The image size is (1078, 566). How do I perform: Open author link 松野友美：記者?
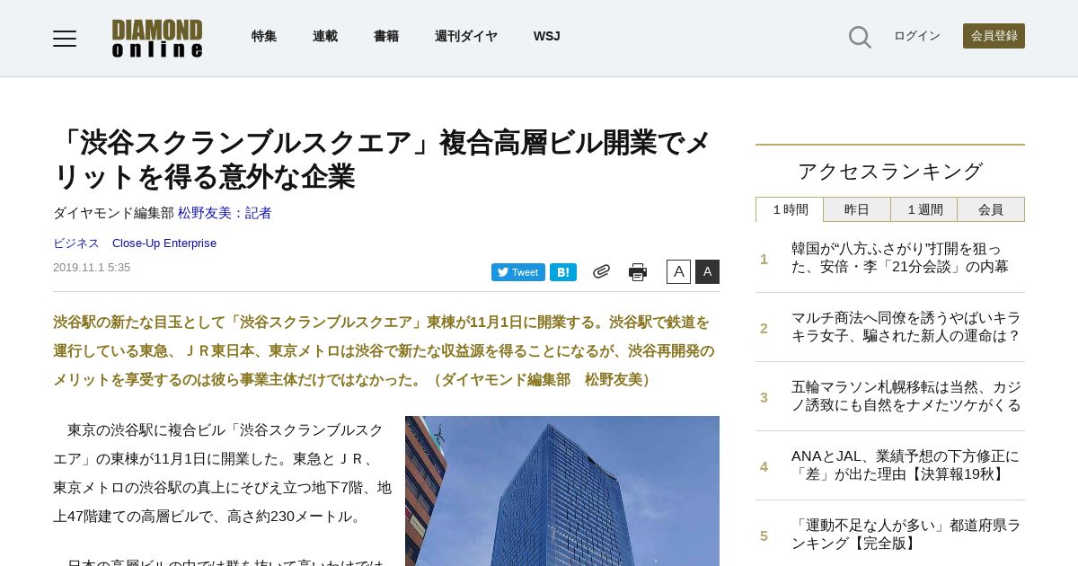[225, 213]
